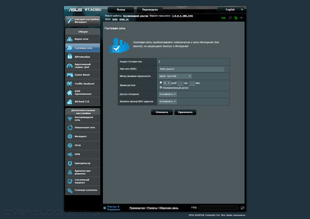Click the hours access time field
This screenshot has width=310, height=219.
(180, 83)
